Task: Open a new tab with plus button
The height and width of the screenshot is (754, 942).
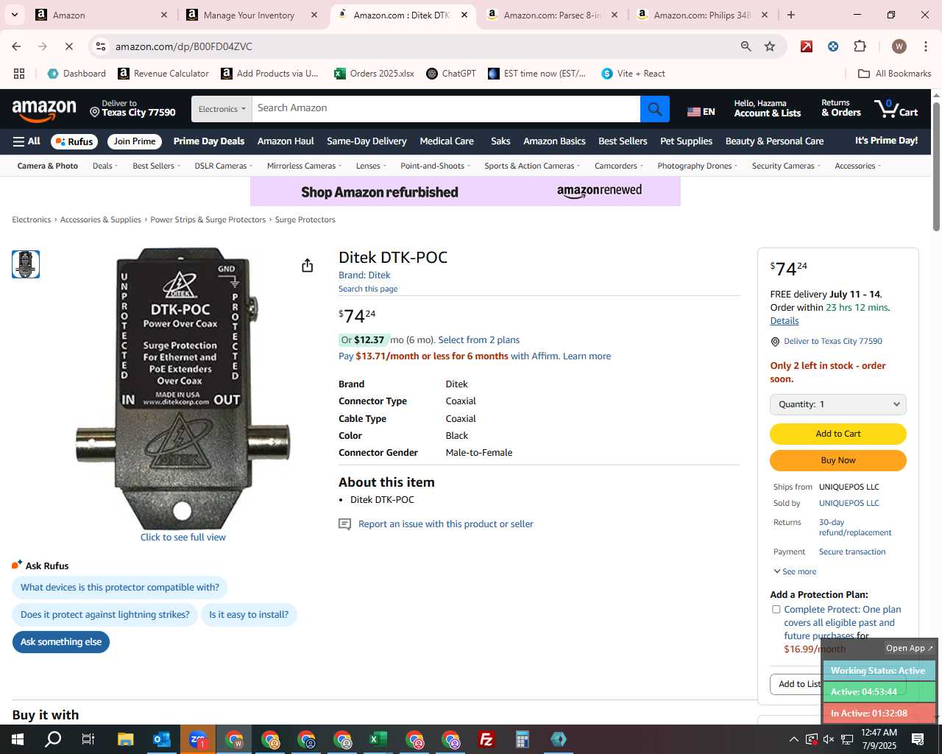Action: (791, 15)
